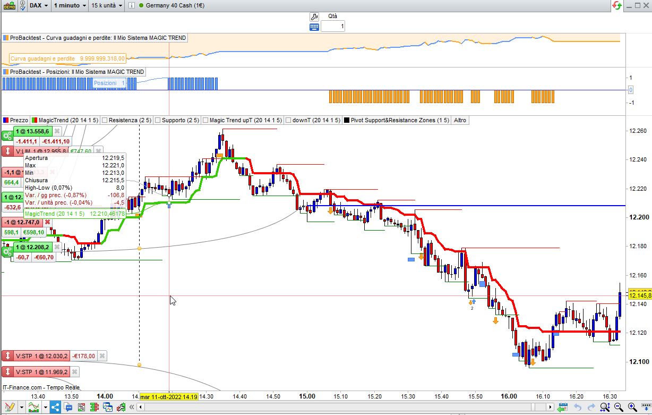652x415 pixels.
Task: Click the zoom out magnifier
Action: click(x=619, y=408)
